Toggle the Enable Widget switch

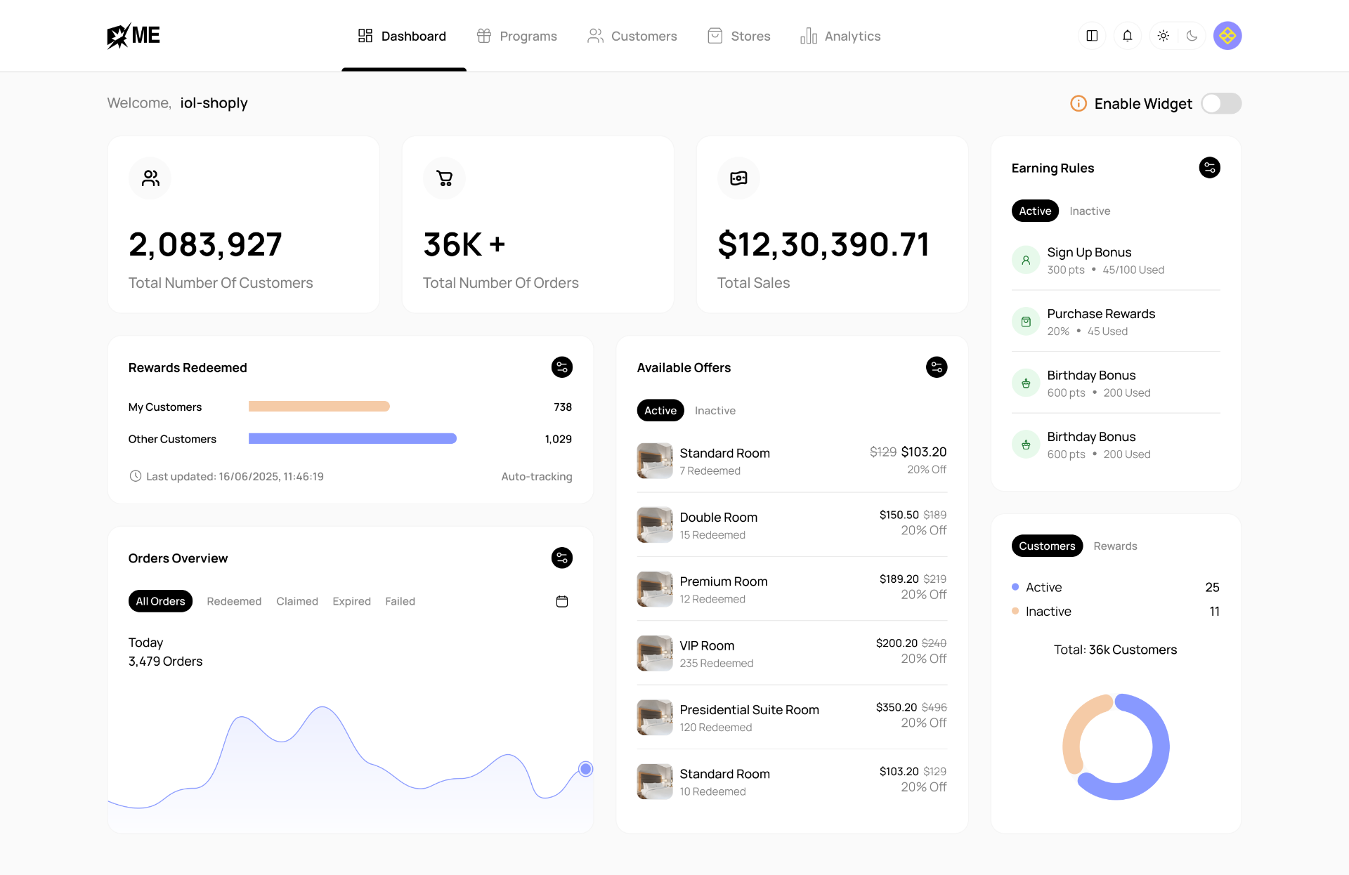pyautogui.click(x=1221, y=104)
